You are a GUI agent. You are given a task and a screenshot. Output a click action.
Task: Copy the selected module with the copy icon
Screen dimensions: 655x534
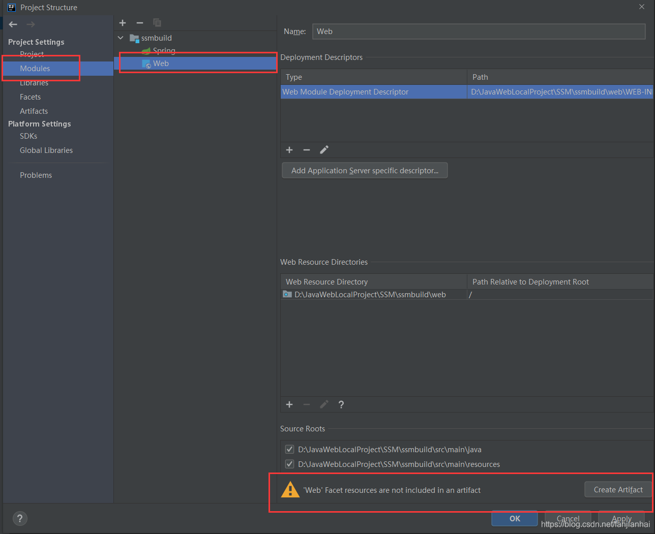(157, 23)
